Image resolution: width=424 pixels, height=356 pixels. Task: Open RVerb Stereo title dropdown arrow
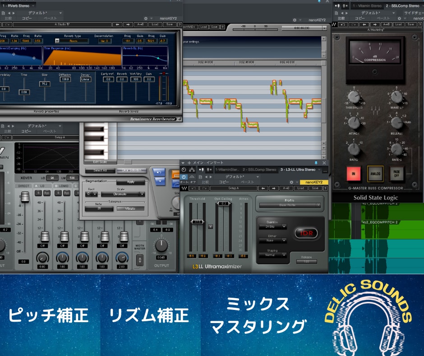[x=33, y=6]
